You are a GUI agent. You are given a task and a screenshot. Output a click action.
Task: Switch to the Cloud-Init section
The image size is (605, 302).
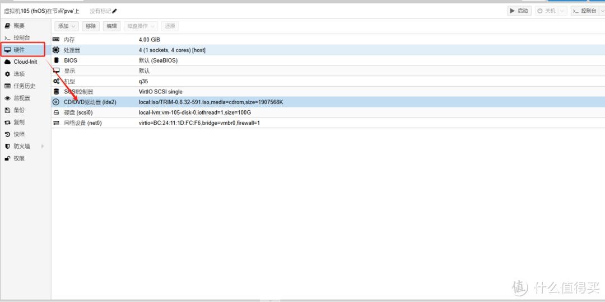[x=25, y=62]
